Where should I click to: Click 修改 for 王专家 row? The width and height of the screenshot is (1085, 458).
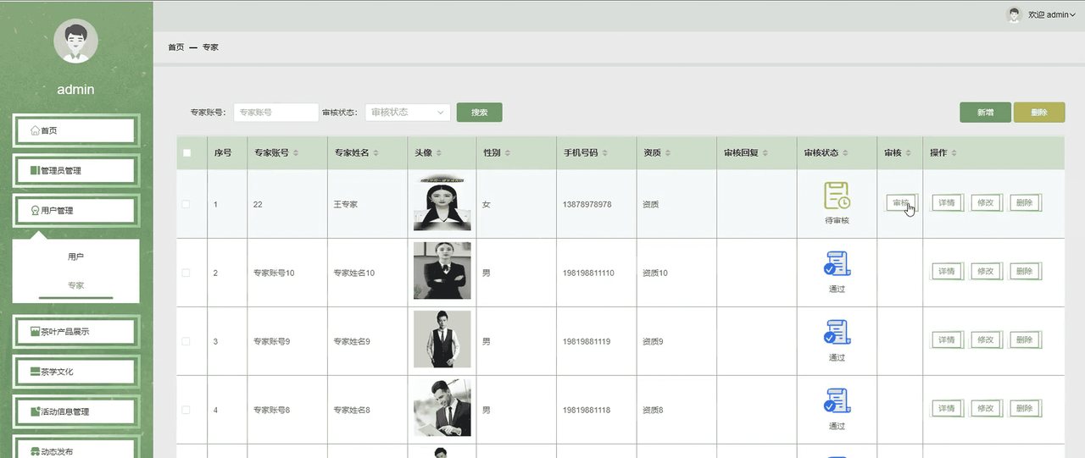click(986, 203)
